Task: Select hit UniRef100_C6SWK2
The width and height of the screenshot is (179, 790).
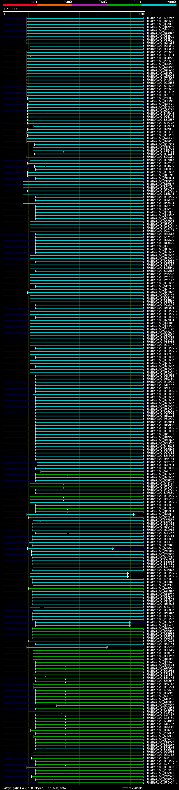Action: tap(161, 579)
